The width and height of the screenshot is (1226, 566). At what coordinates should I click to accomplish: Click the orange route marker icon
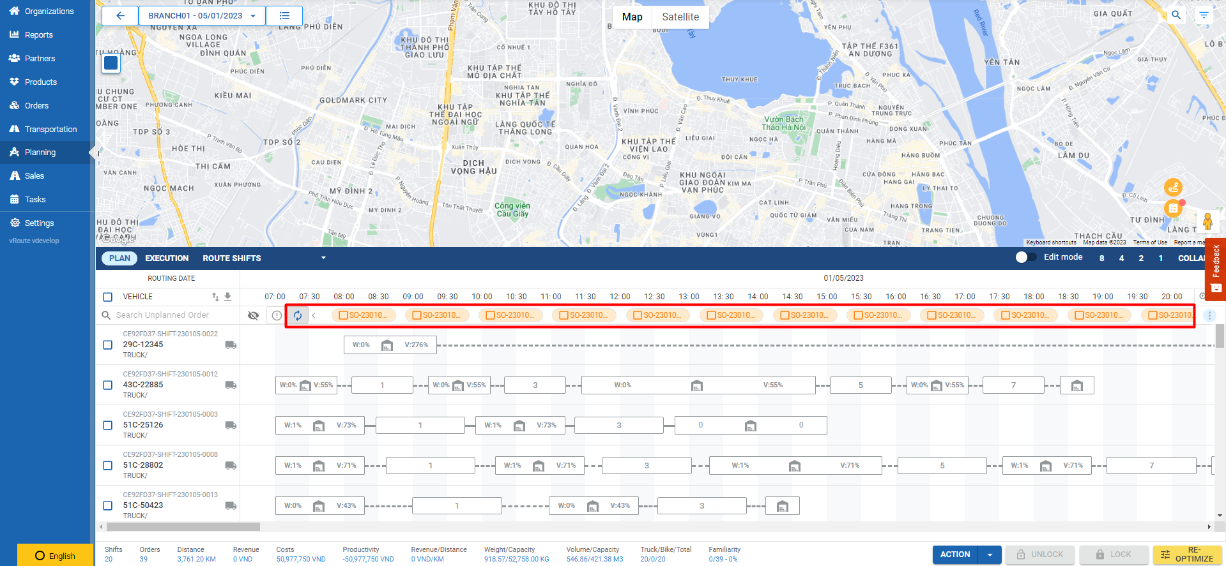click(1173, 187)
